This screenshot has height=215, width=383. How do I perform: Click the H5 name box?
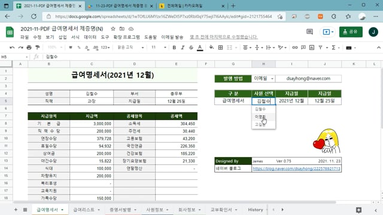point(14,57)
